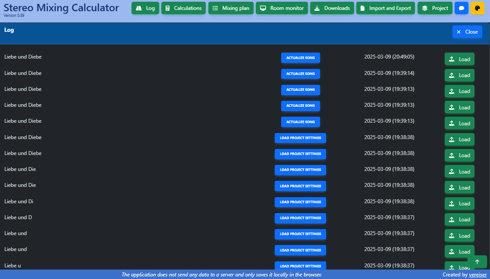The height and width of the screenshot is (279, 490).
Task: Open the Calculations menu
Action: 183,8
